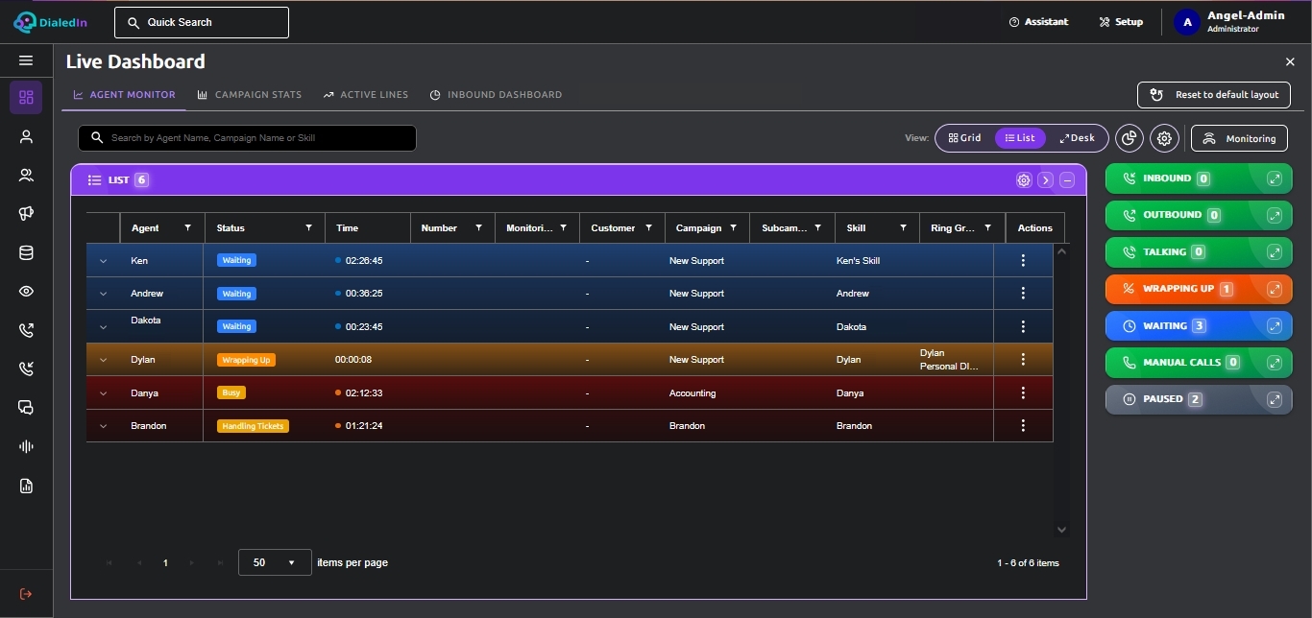Open the eye monitoring icon in sidebar

point(26,292)
